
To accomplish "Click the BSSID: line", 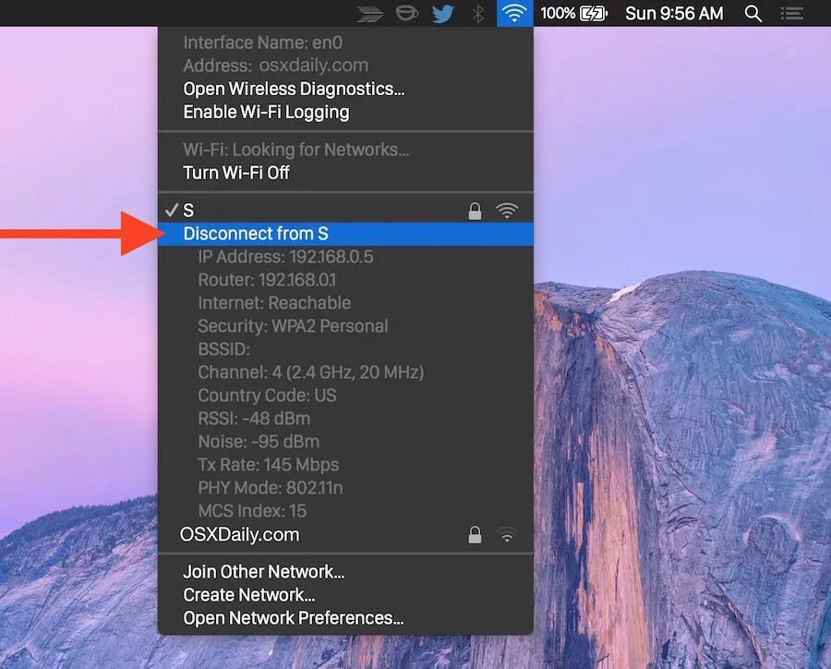I will coord(223,349).
